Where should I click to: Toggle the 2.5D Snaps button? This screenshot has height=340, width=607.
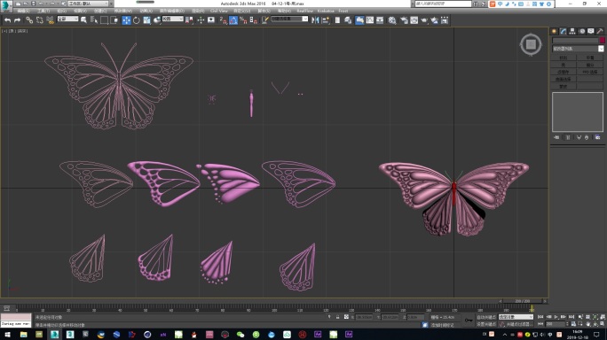click(224, 20)
